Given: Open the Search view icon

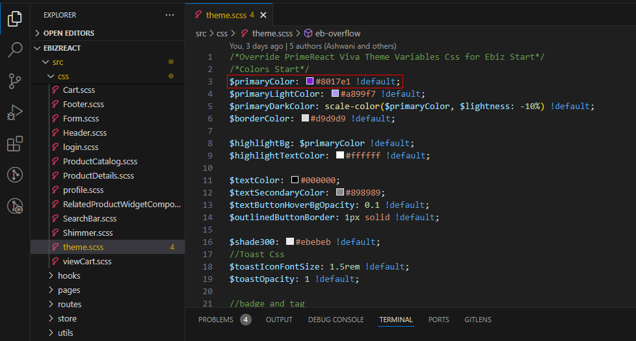Looking at the screenshot, I should 15,50.
